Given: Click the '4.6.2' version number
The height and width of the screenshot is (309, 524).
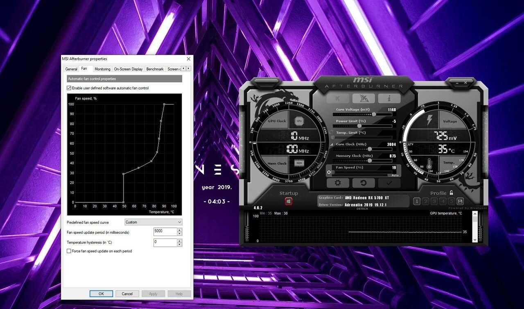Looking at the screenshot, I should pos(258,208).
